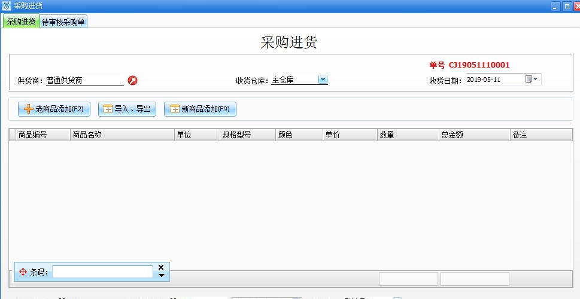Image resolution: width=580 pixels, height=299 pixels.
Task: Click the 供货商 supplier name field
Action: click(85, 80)
